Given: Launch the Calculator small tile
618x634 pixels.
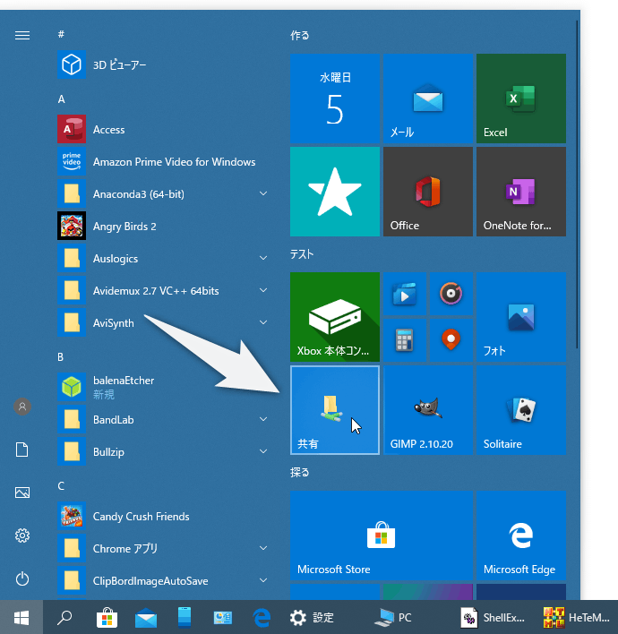Looking at the screenshot, I should [x=405, y=340].
